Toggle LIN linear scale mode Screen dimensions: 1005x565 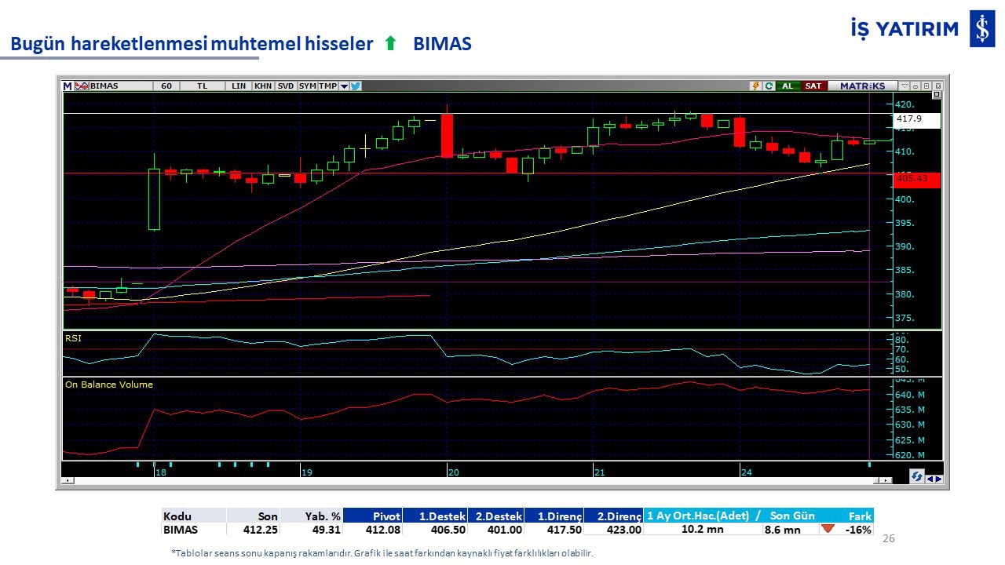[239, 86]
